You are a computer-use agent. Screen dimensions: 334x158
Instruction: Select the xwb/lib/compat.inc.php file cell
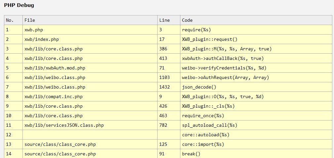coord(54,96)
